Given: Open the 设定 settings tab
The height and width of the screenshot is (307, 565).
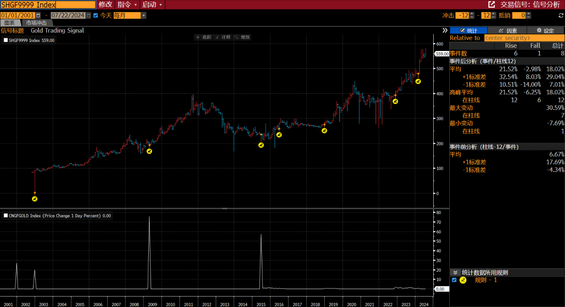Looking at the screenshot, I should pyautogui.click(x=545, y=30).
